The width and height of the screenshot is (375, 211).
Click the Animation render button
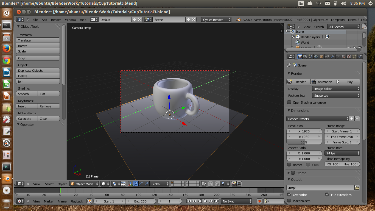[323, 82]
